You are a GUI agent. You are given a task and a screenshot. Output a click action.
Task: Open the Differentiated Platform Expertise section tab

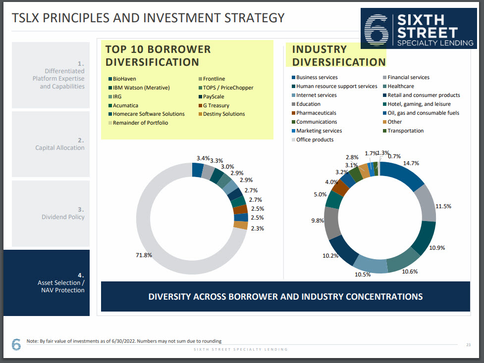[51, 74]
